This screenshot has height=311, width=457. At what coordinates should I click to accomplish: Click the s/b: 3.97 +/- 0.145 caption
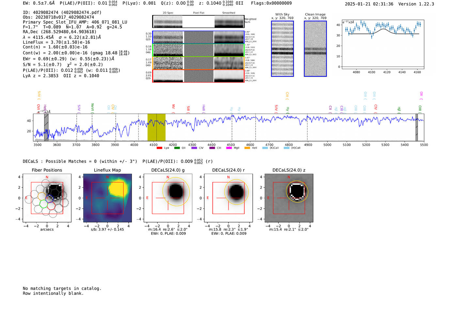[x=107, y=229]
